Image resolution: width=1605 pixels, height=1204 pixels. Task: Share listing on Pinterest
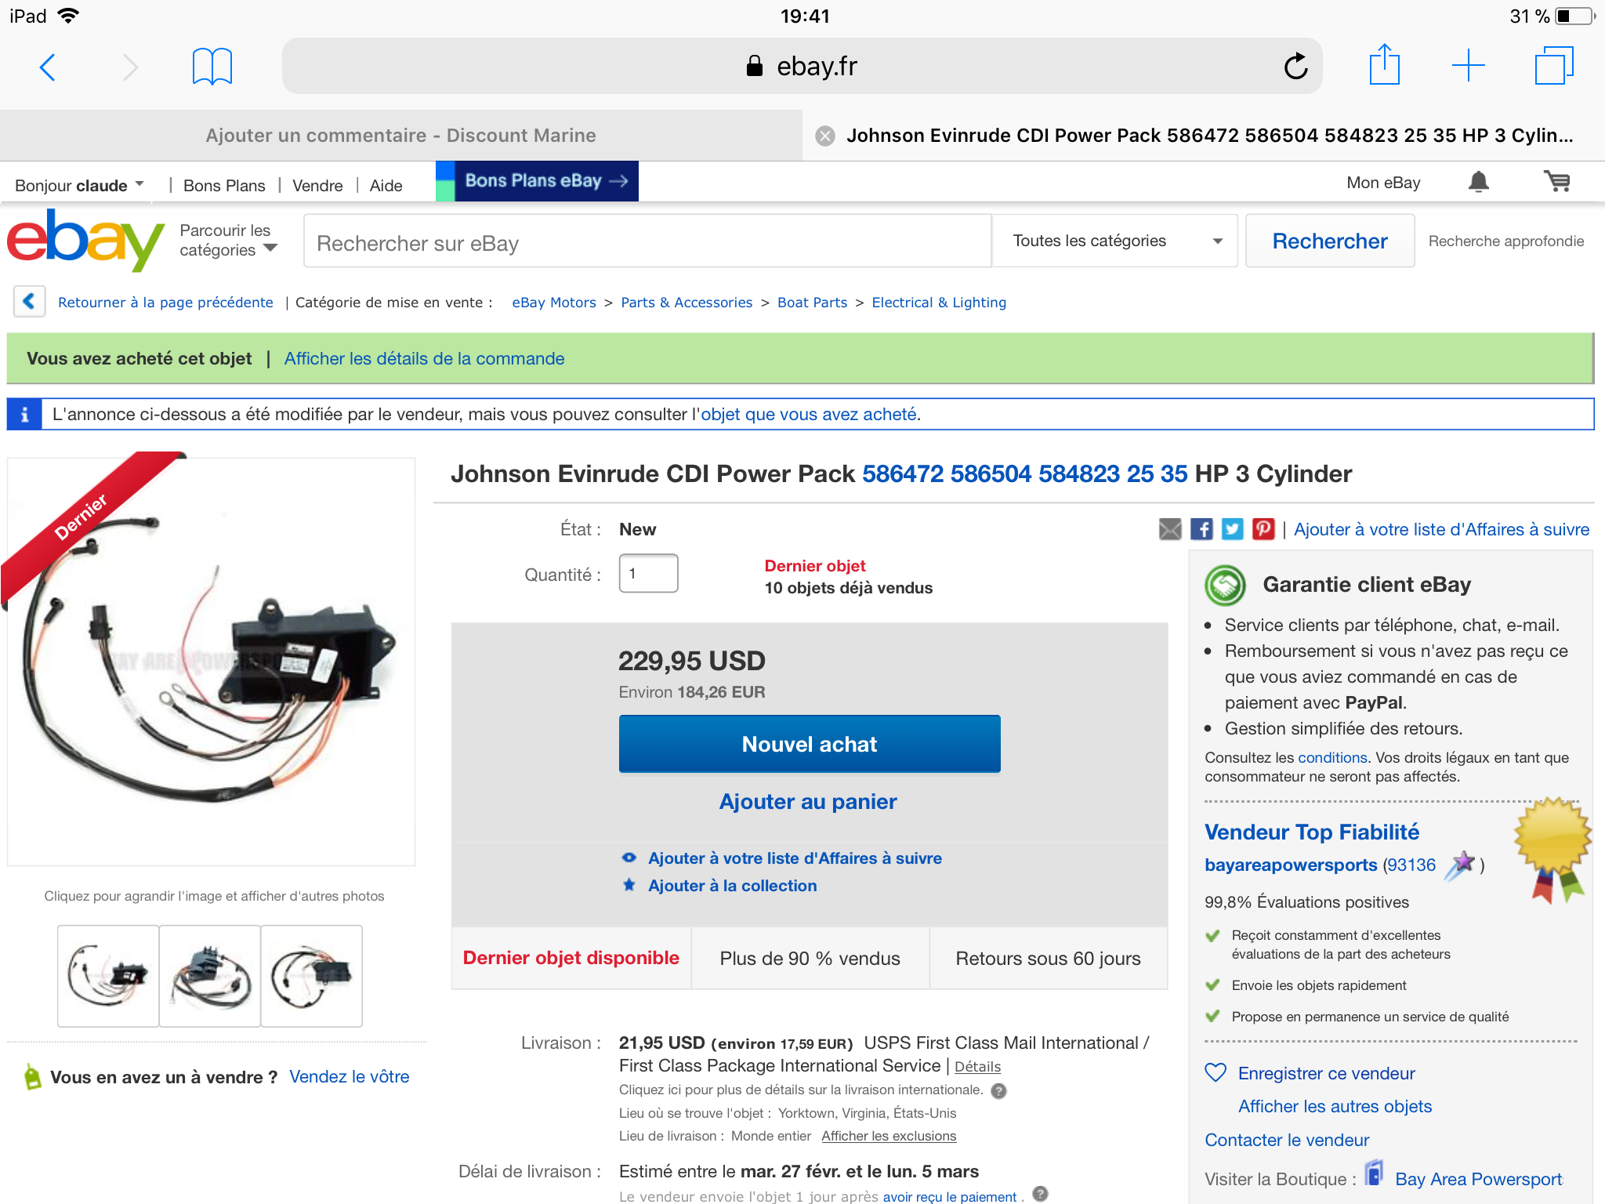point(1263,529)
